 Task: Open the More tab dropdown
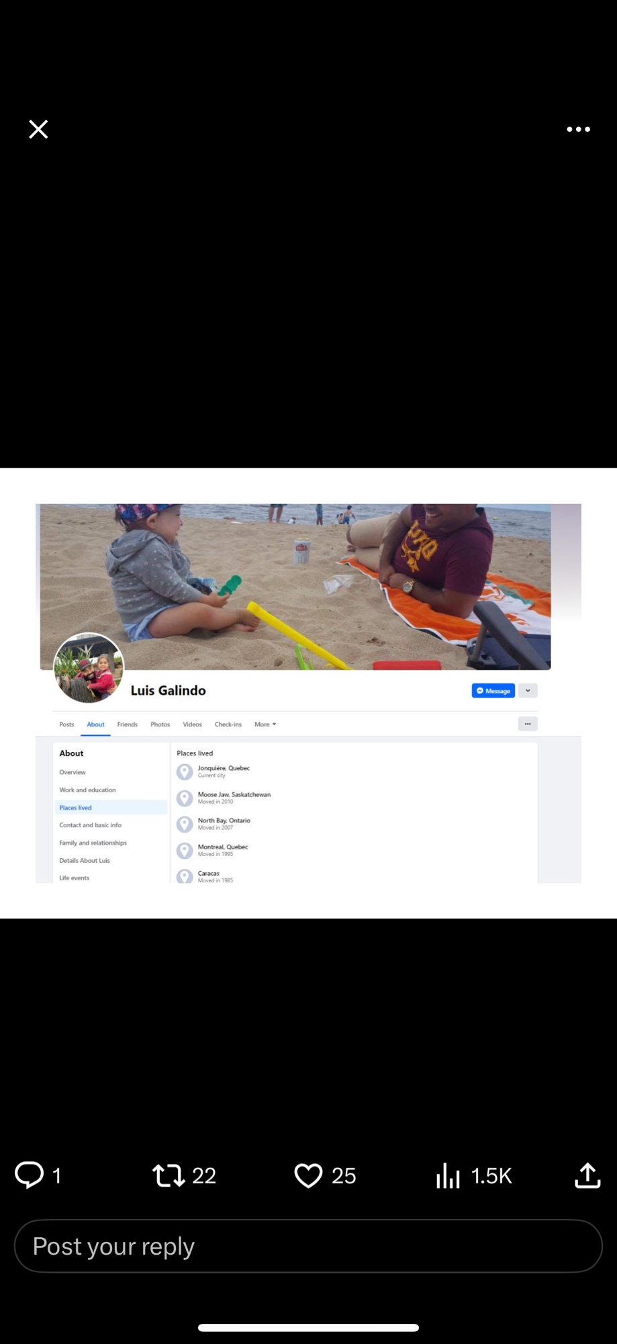(265, 724)
